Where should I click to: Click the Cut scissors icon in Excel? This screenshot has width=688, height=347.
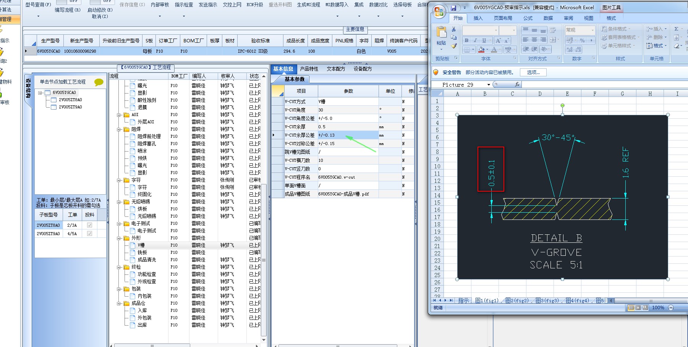(454, 29)
